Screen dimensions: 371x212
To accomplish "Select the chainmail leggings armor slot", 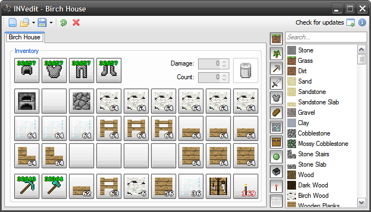I will (82, 70).
